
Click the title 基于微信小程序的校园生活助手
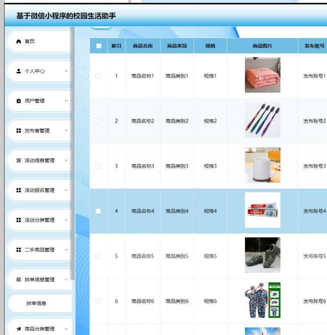click(66, 16)
